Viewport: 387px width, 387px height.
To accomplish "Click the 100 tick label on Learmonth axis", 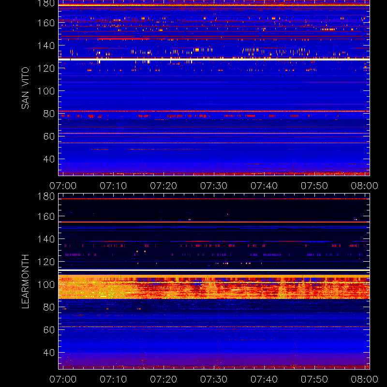I will point(46,284).
